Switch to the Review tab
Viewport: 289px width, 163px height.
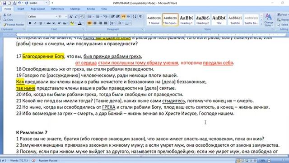click(x=91, y=9)
